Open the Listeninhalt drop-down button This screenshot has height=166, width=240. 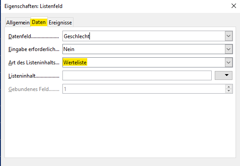[x=224, y=75]
